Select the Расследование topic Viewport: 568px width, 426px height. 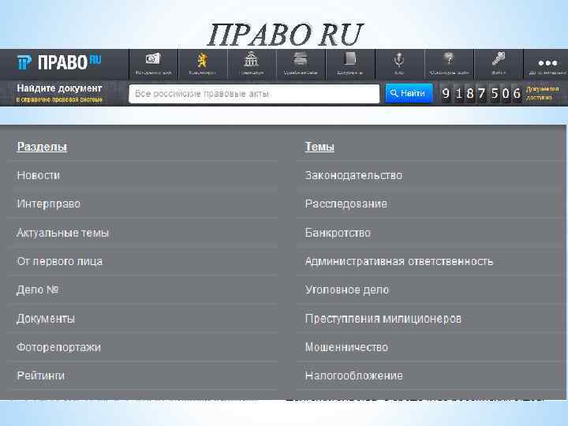(x=346, y=204)
